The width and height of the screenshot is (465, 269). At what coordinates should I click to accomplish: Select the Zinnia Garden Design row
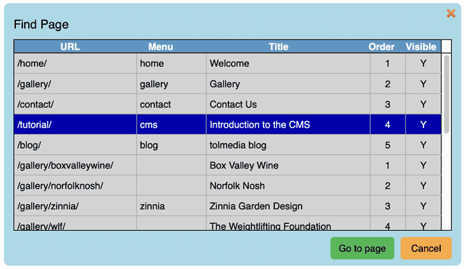click(x=256, y=206)
